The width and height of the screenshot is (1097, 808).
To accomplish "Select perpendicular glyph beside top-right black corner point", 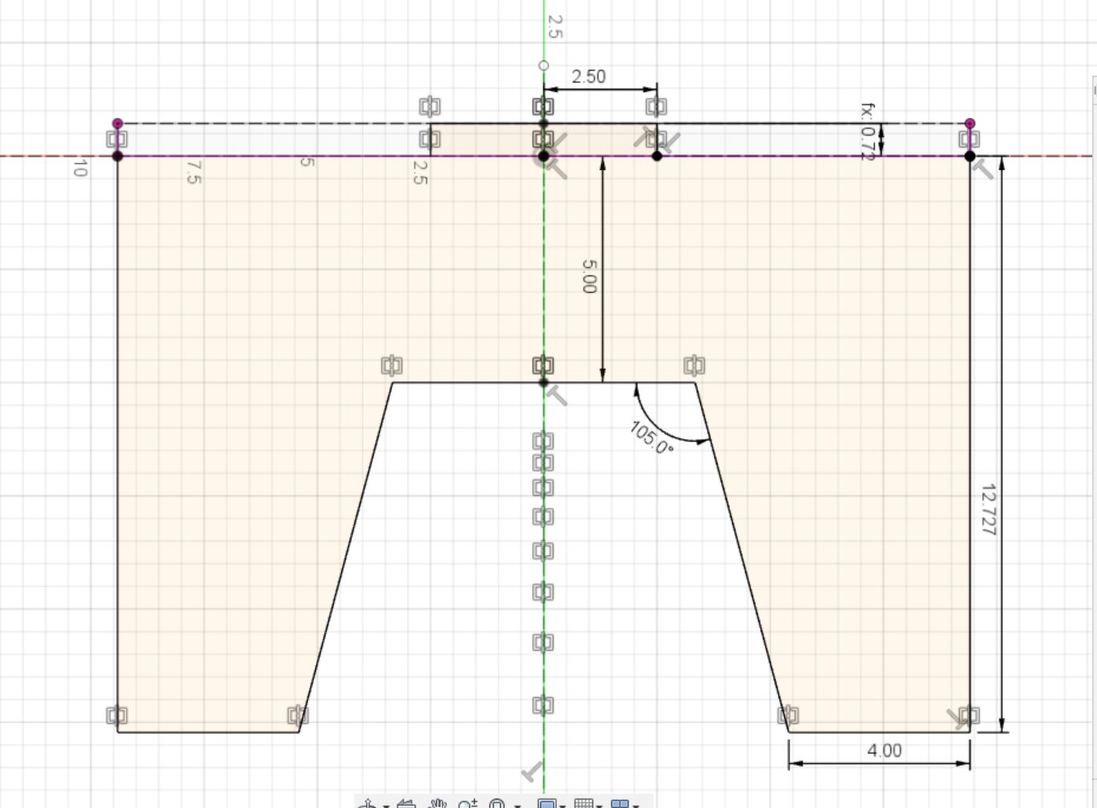I will point(984,169).
